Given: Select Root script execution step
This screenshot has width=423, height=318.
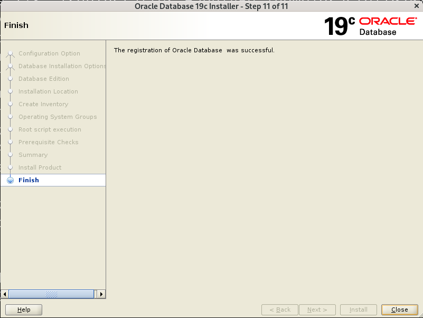Looking at the screenshot, I should [x=50, y=129].
